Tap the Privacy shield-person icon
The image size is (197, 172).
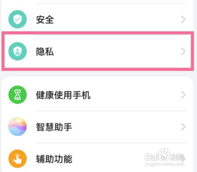(17, 51)
